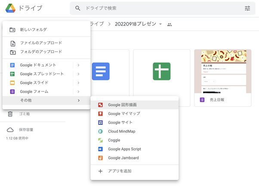Click the shared people icon beside folder name
This screenshot has width=259, height=188.
coord(170,25)
